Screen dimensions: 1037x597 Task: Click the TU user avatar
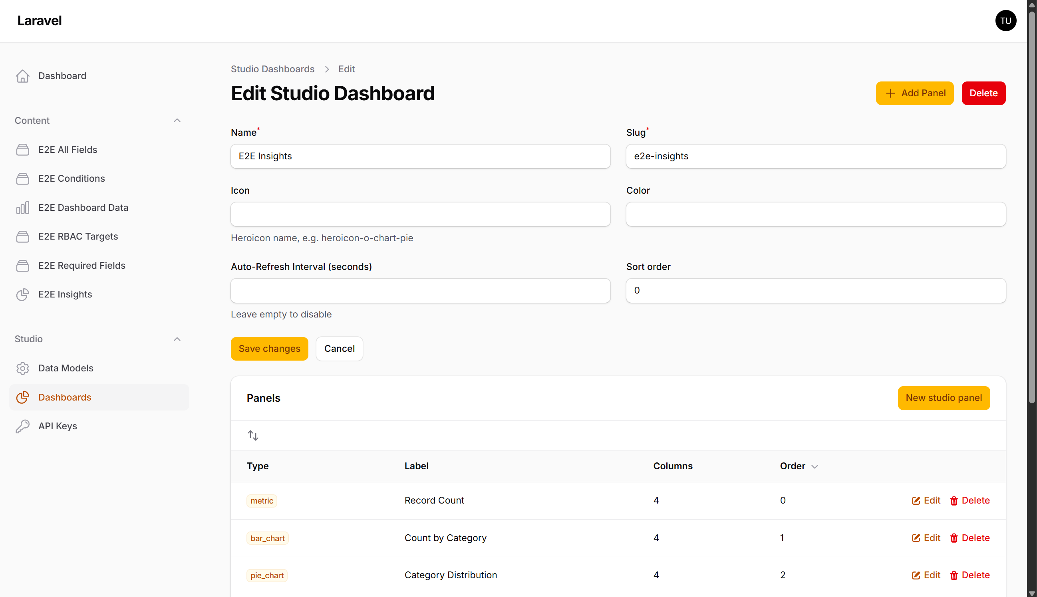click(x=1005, y=21)
